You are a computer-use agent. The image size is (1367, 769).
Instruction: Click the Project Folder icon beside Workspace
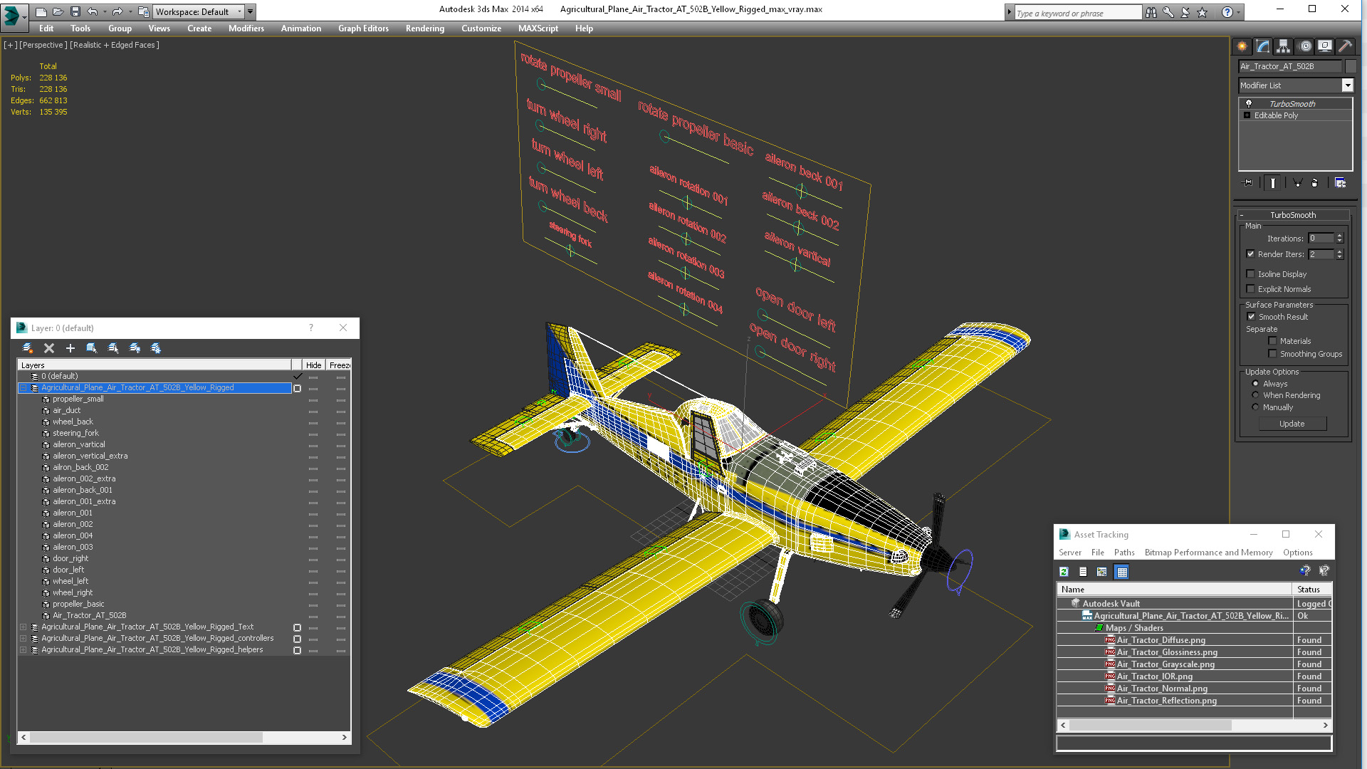tap(143, 11)
